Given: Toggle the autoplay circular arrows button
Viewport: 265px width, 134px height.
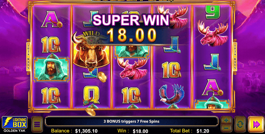Looking at the screenshot, I should [x=240, y=124].
